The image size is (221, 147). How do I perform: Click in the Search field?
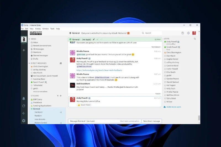point(151,33)
